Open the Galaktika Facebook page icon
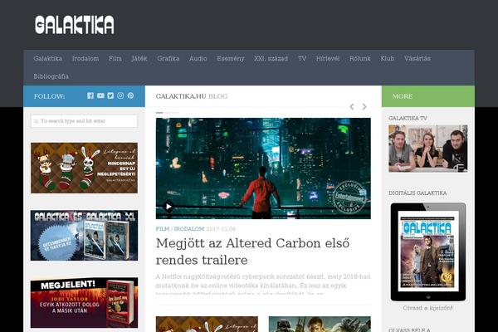The height and width of the screenshot is (332, 498). point(90,95)
